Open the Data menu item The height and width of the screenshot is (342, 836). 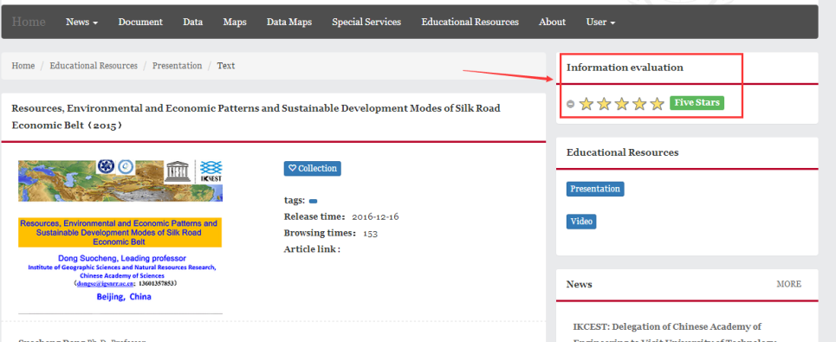pyautogui.click(x=192, y=22)
